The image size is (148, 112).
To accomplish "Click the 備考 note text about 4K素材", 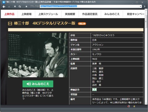I will tap(117, 101).
